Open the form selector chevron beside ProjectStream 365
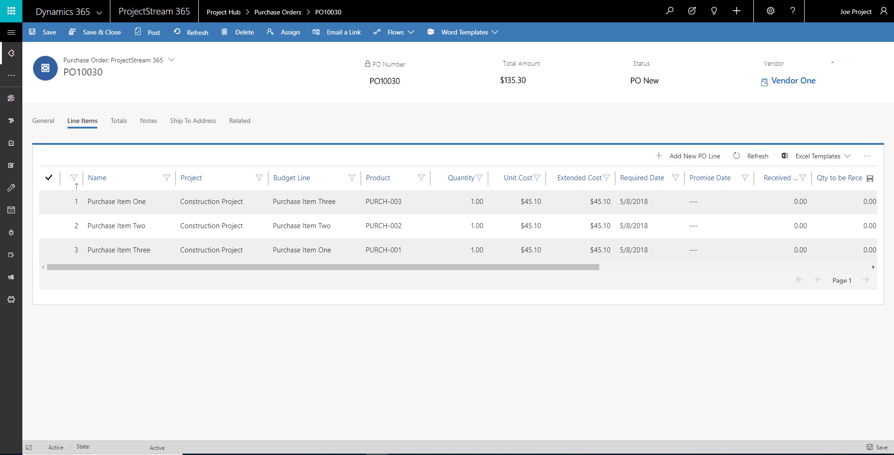Image resolution: width=894 pixels, height=455 pixels. pos(171,60)
